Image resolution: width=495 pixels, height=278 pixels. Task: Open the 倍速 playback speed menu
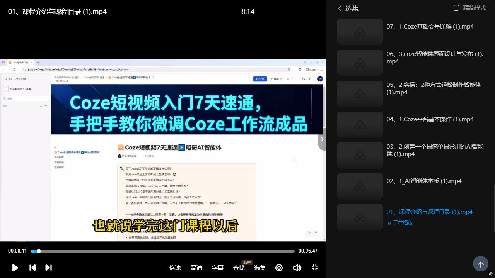coord(175,268)
